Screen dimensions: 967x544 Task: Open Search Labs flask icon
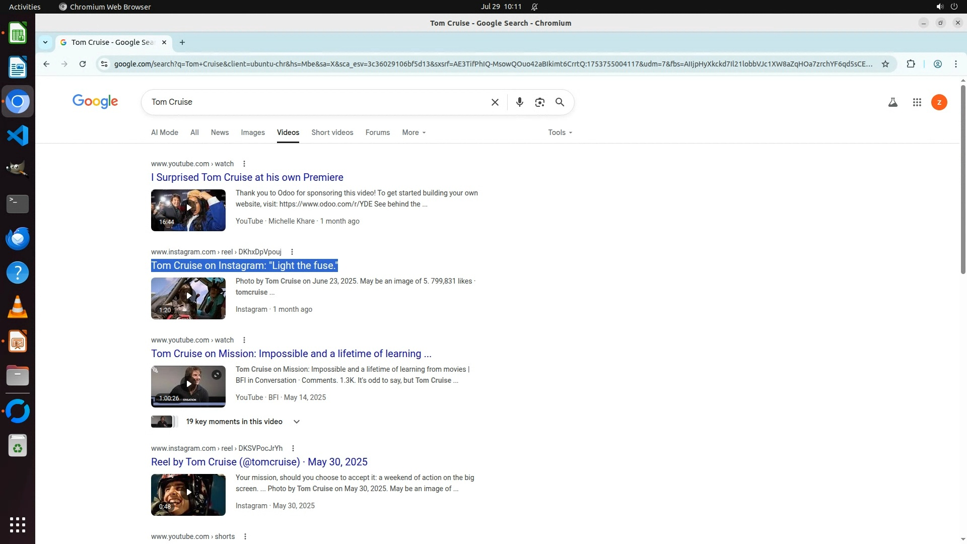(x=892, y=102)
